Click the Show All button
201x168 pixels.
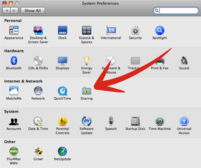33,11
